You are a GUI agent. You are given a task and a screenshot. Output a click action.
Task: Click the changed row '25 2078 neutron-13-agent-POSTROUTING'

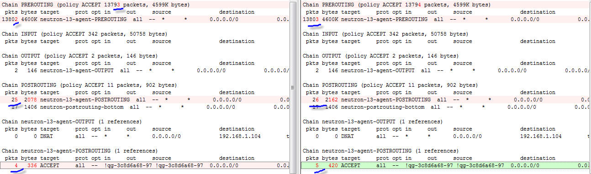click(145, 100)
